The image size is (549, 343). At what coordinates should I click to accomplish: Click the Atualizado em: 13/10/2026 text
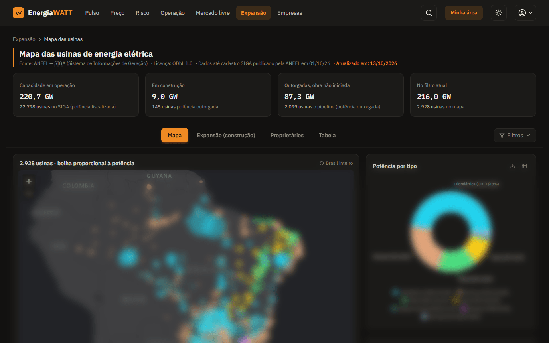[x=366, y=63]
